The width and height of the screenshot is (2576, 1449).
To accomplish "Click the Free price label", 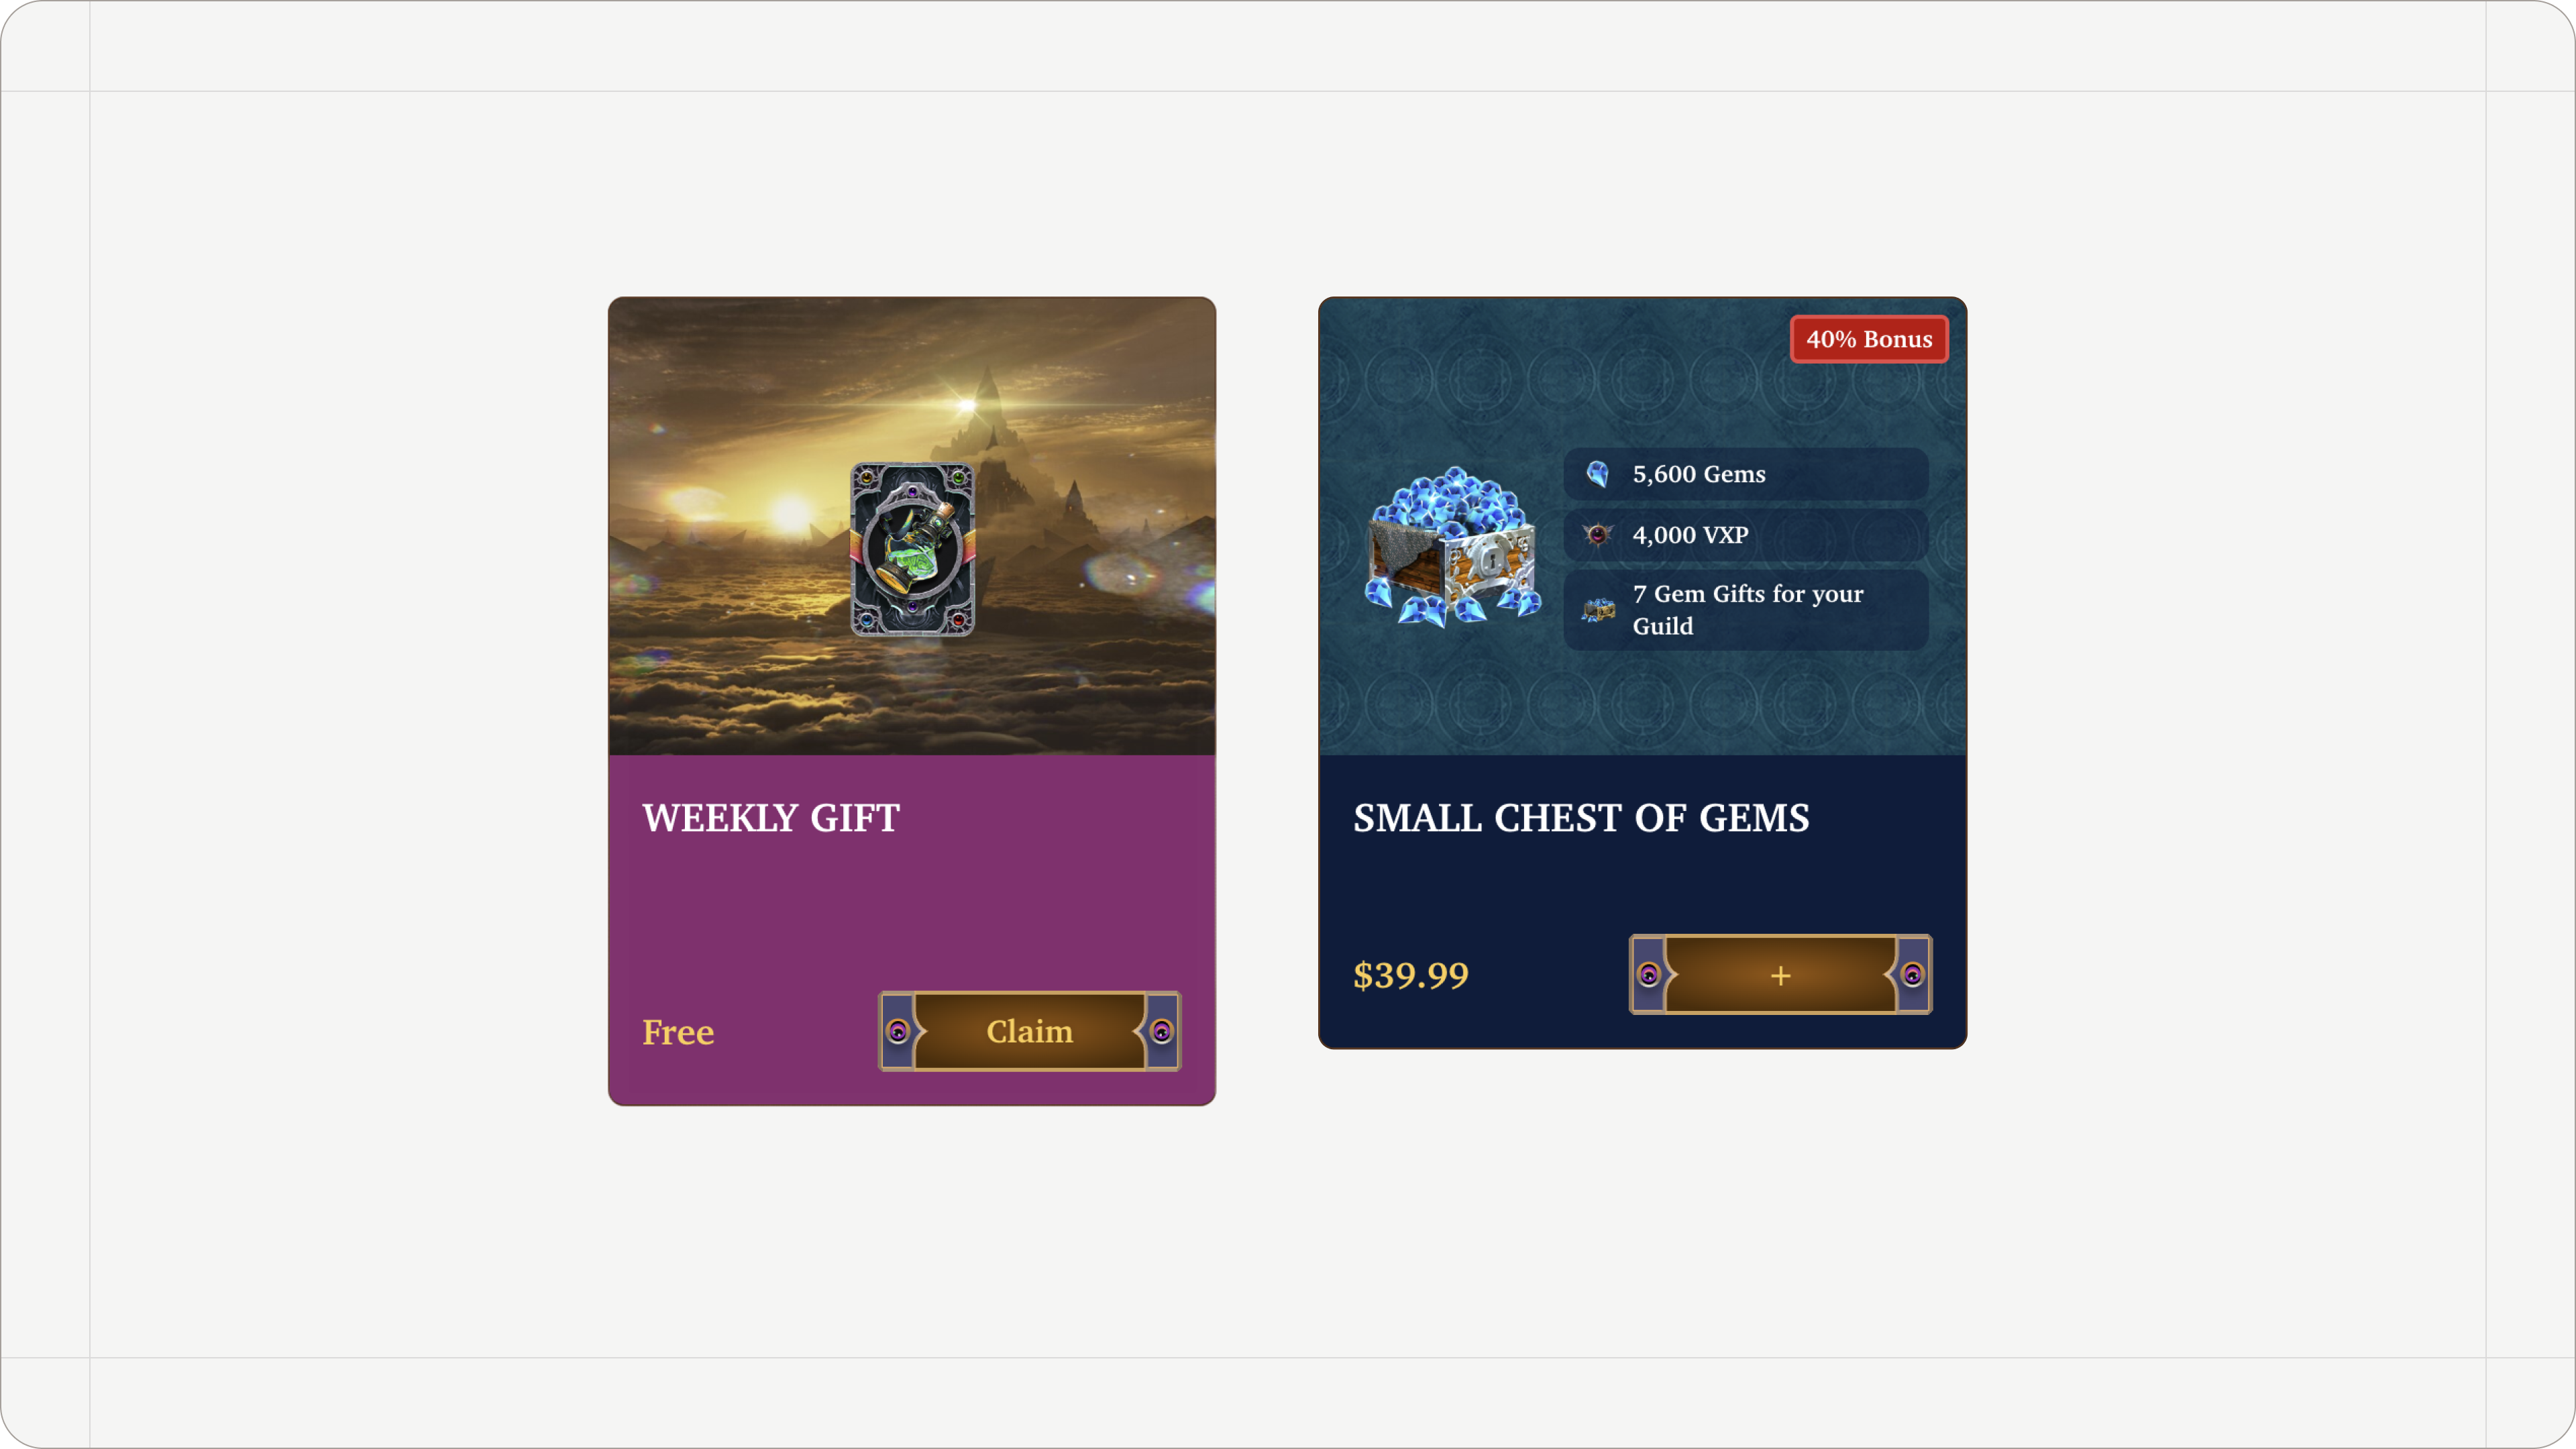I will coord(678,1032).
